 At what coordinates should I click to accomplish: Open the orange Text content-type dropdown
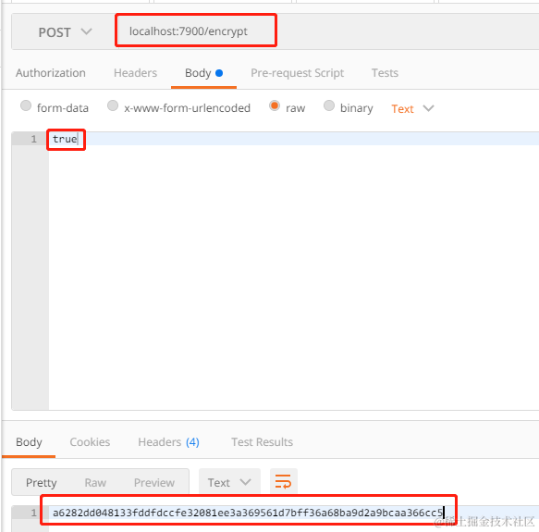(x=412, y=109)
